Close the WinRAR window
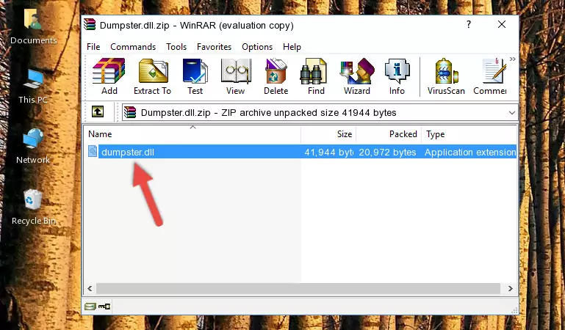This screenshot has height=330, width=565. 502,24
